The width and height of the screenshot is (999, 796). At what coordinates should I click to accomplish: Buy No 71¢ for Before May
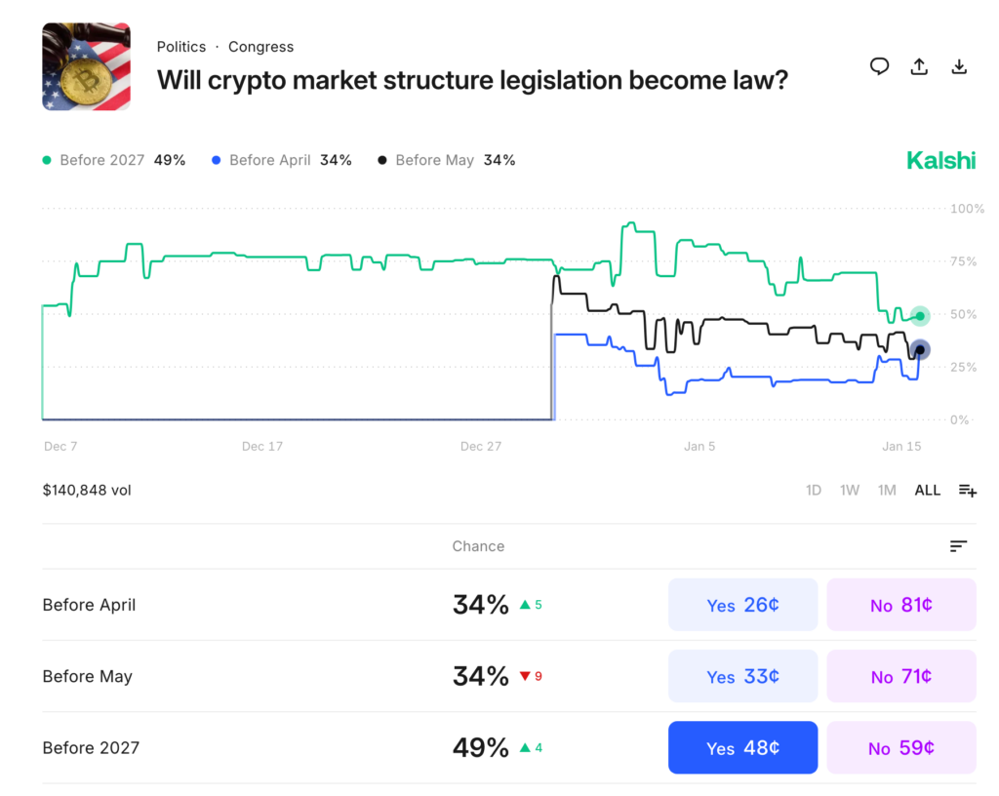click(x=900, y=676)
